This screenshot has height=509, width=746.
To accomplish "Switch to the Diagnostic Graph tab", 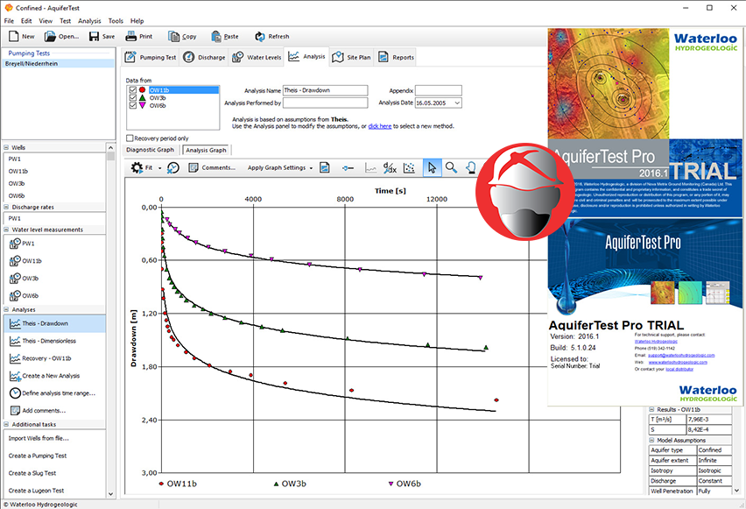I will tap(151, 150).
